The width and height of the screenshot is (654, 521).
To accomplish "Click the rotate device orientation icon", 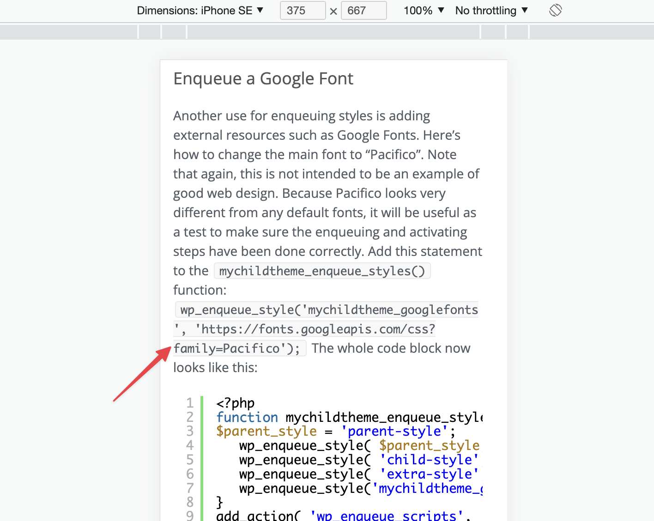I will tap(556, 10).
